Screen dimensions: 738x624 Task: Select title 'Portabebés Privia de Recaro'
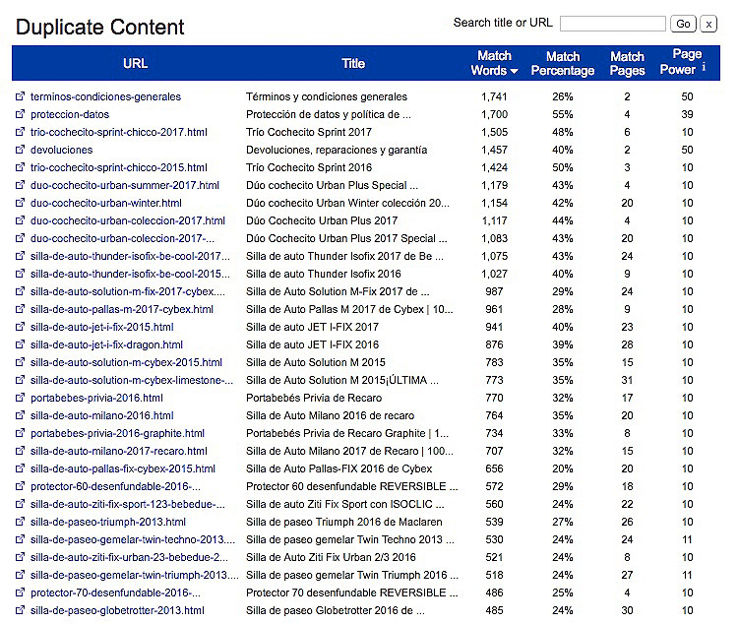point(314,398)
